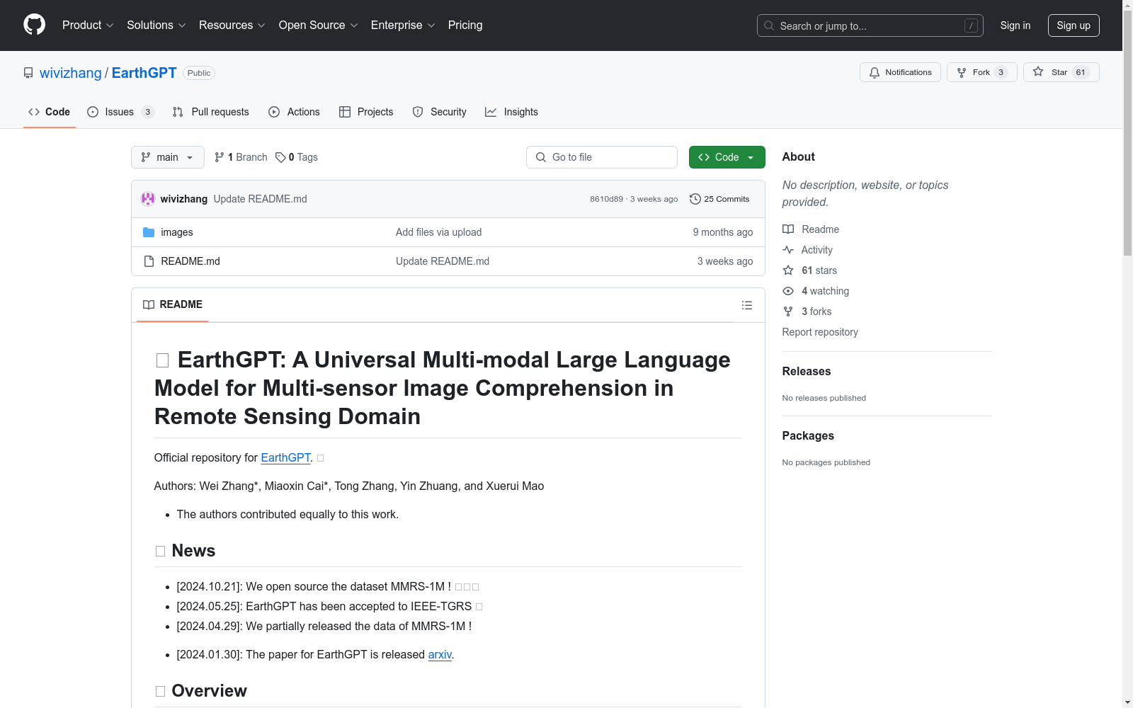Switch to the Projects tab
1133x708 pixels.
366,112
